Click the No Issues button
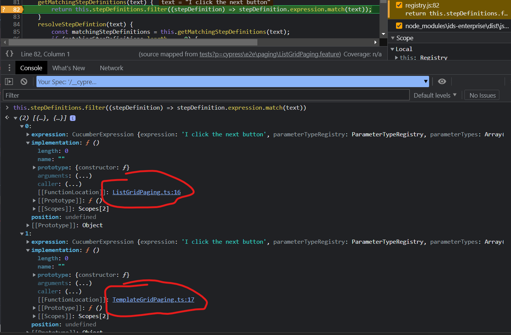The width and height of the screenshot is (511, 335). click(482, 95)
